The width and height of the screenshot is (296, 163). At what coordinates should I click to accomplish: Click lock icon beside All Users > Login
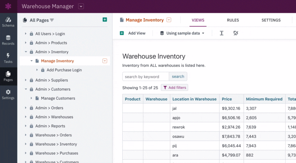pos(31,34)
